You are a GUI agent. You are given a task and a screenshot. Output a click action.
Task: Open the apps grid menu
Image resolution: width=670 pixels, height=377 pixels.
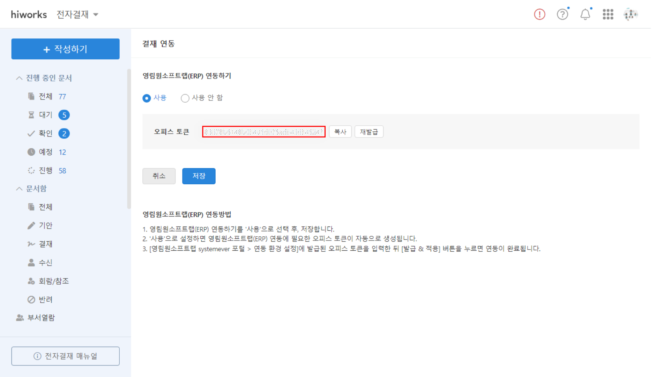[x=608, y=14]
